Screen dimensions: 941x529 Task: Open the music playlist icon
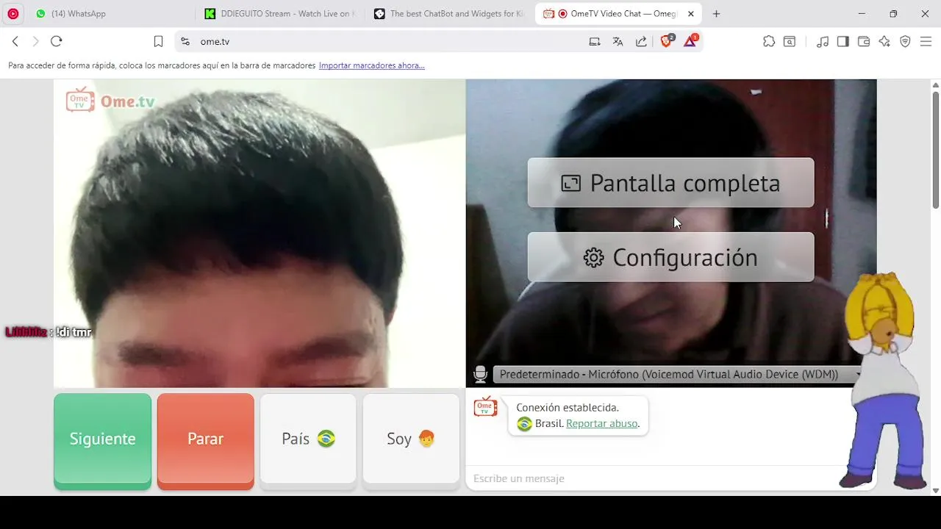[823, 42]
